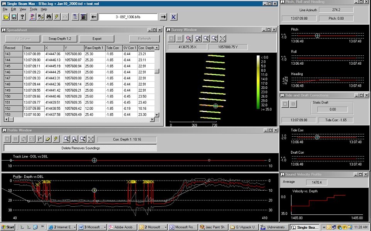The image size is (371, 231).
Task: Click the Raw Depth 1 column header
Action: tap(95, 48)
